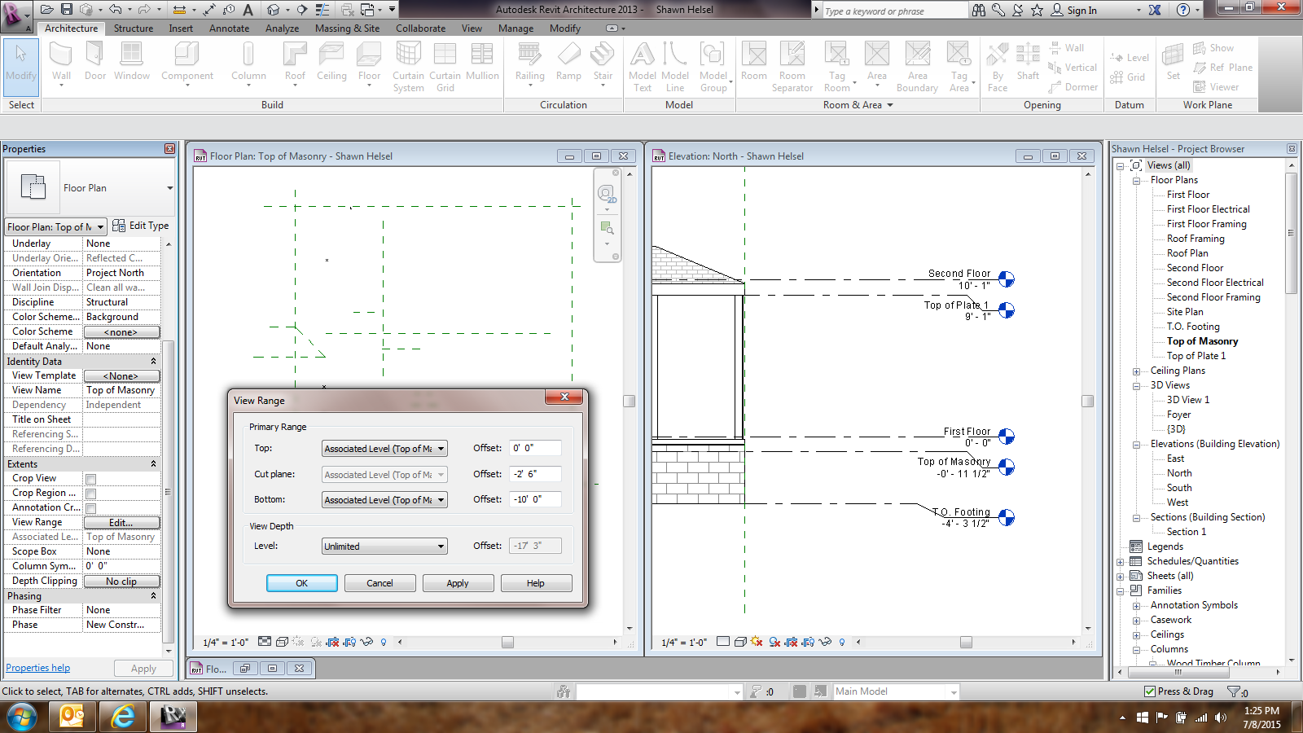Click the Bottom offset input field
1303x733 pixels.
535,499
